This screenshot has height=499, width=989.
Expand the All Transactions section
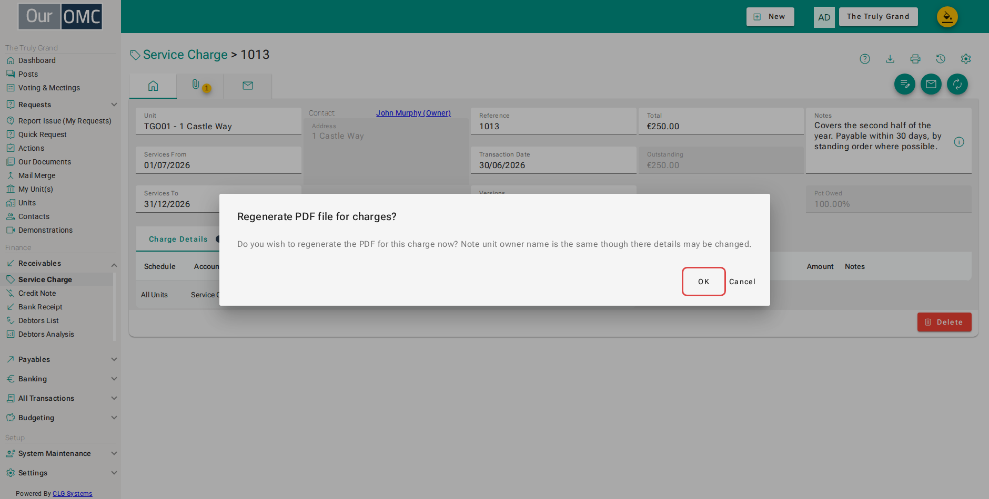coord(61,398)
